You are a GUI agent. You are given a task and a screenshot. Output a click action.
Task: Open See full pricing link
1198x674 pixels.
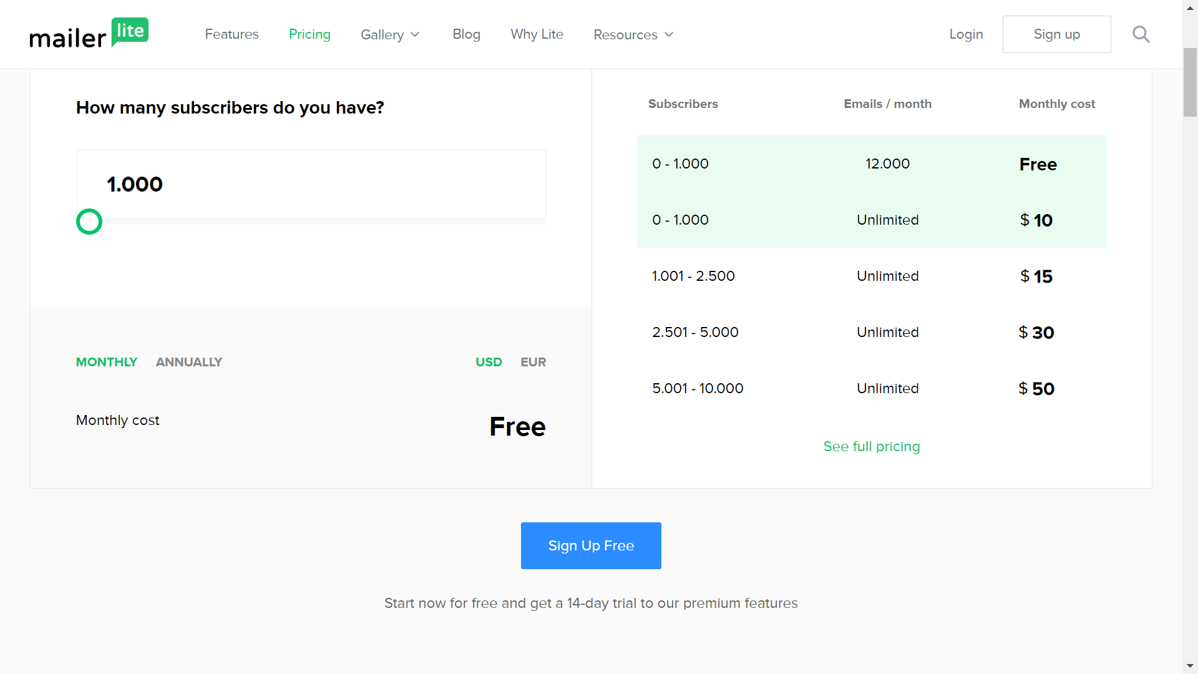click(872, 446)
